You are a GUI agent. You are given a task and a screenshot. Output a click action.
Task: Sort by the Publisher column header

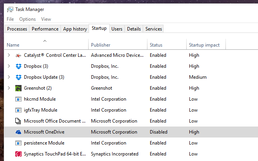pos(118,45)
